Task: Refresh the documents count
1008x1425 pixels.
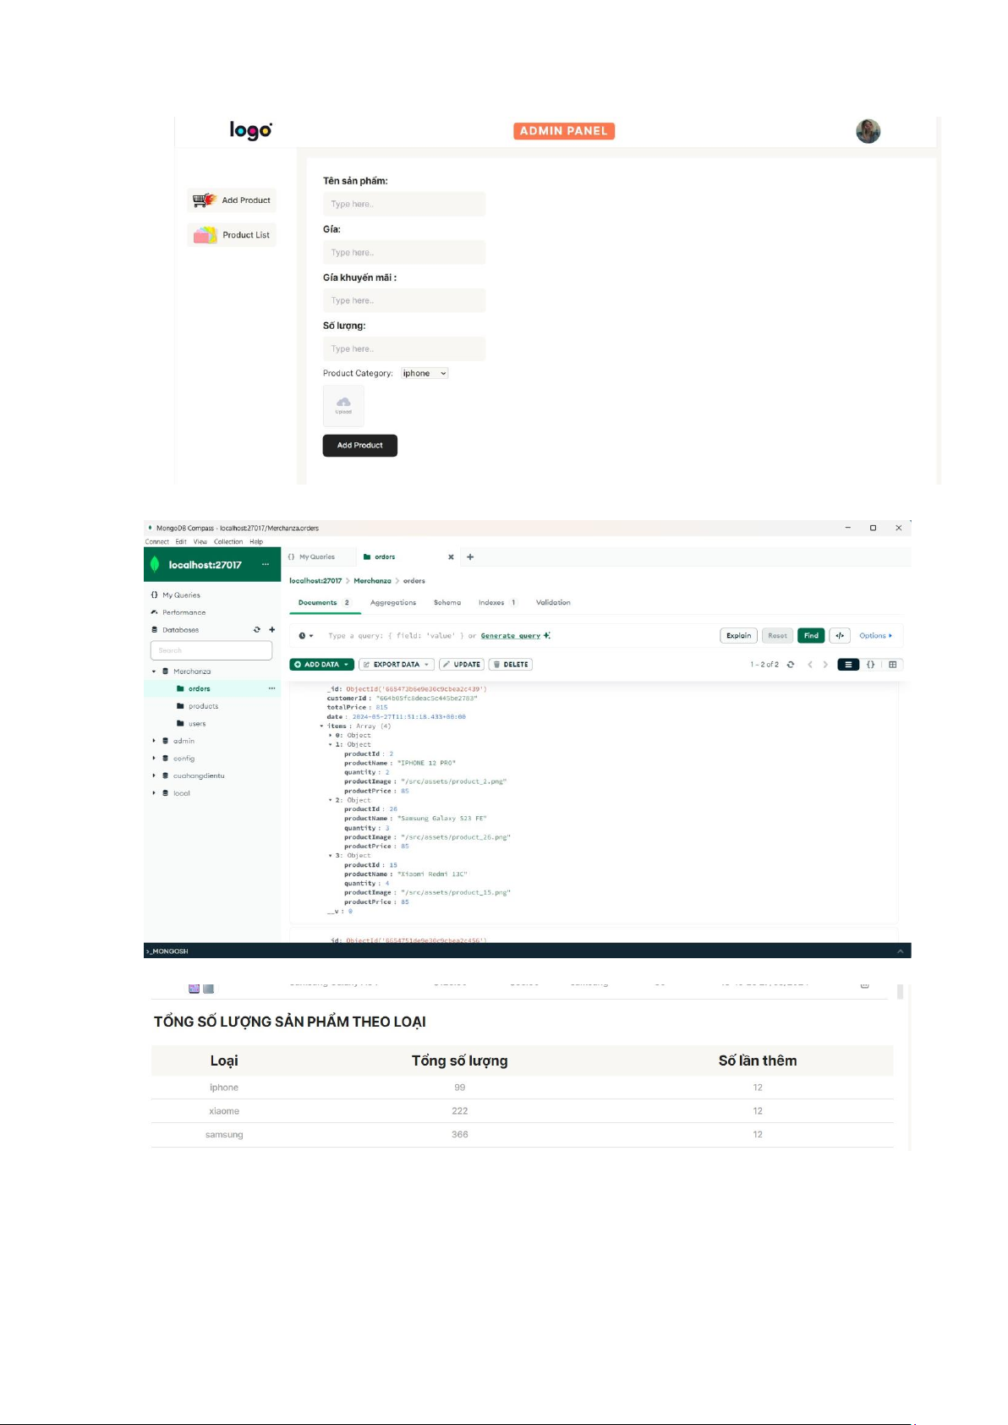Action: point(791,665)
